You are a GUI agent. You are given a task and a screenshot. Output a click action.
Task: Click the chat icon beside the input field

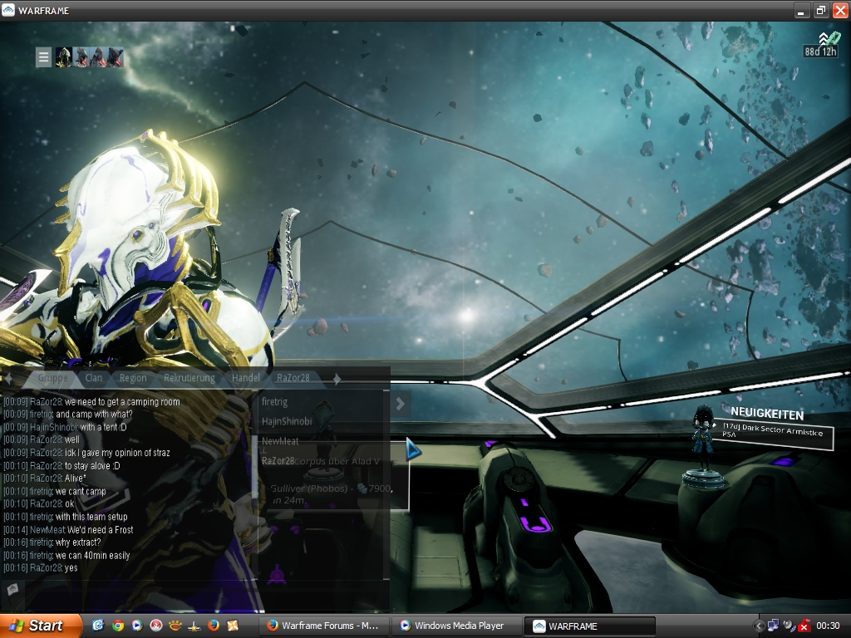pos(12,589)
